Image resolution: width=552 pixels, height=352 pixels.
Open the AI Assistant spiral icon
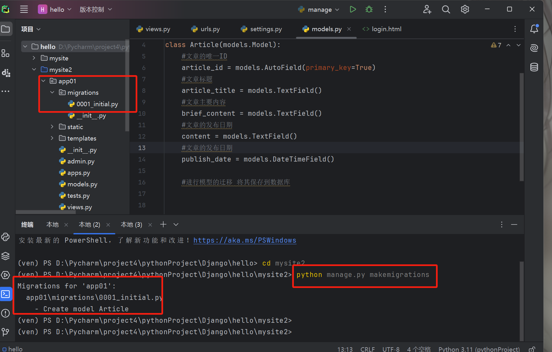[534, 48]
